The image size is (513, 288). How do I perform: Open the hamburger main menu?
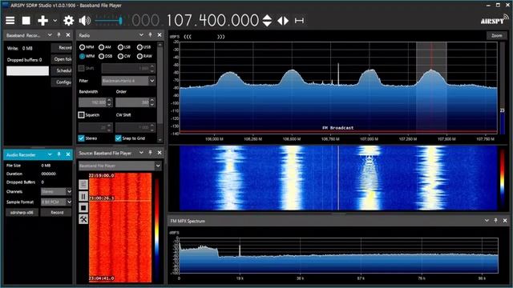[x=10, y=21]
